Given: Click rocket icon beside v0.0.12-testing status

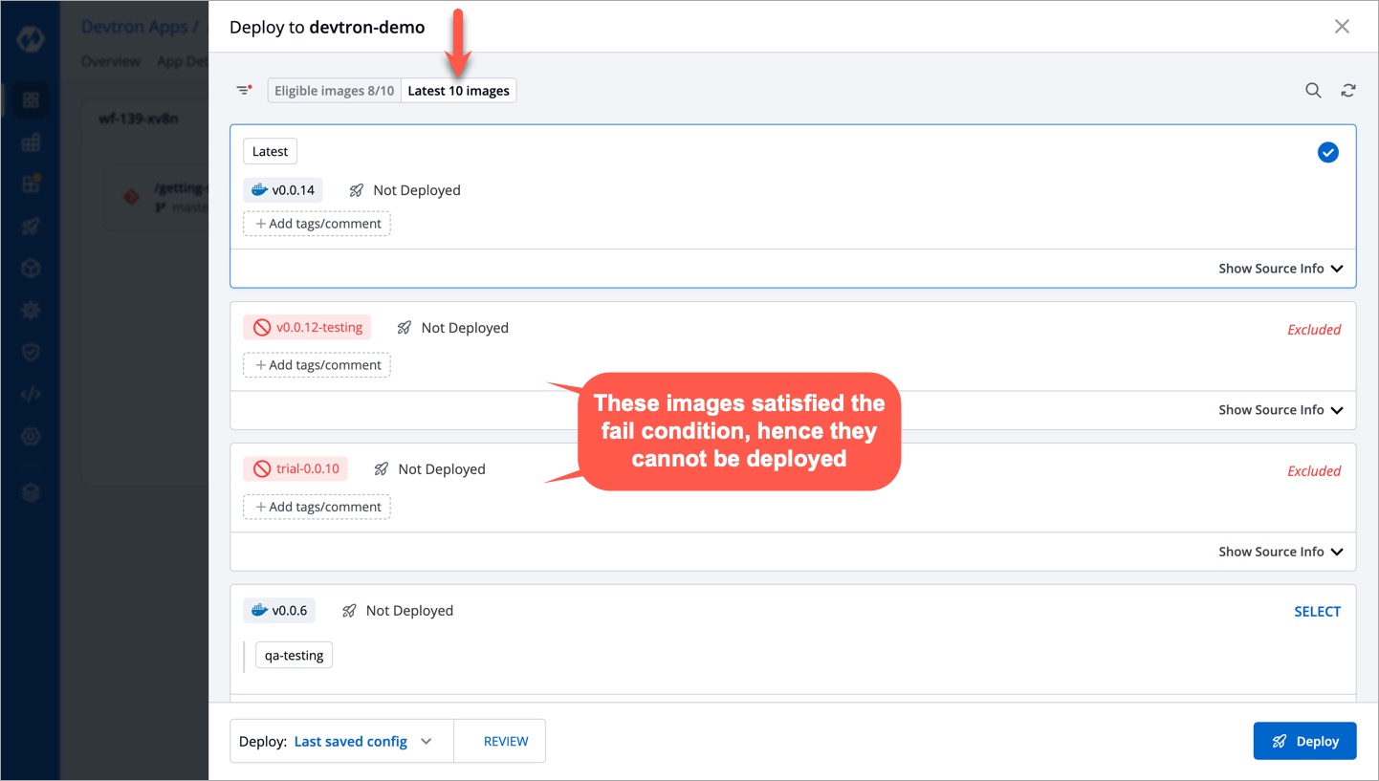Looking at the screenshot, I should [405, 328].
